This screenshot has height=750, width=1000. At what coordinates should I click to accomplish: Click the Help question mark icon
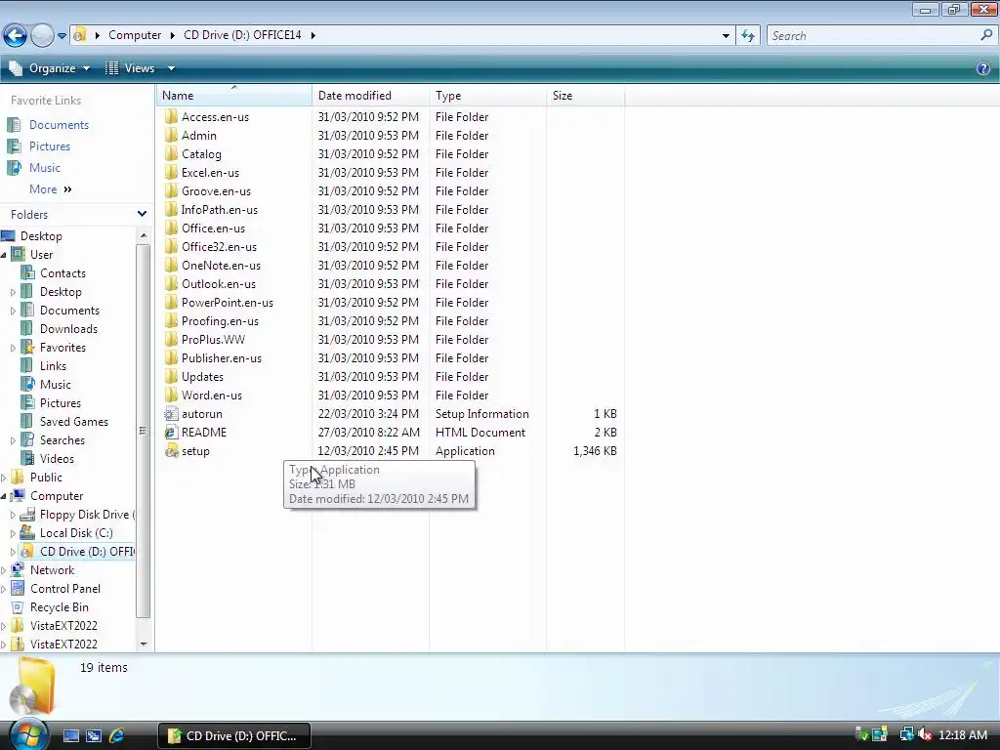point(982,68)
